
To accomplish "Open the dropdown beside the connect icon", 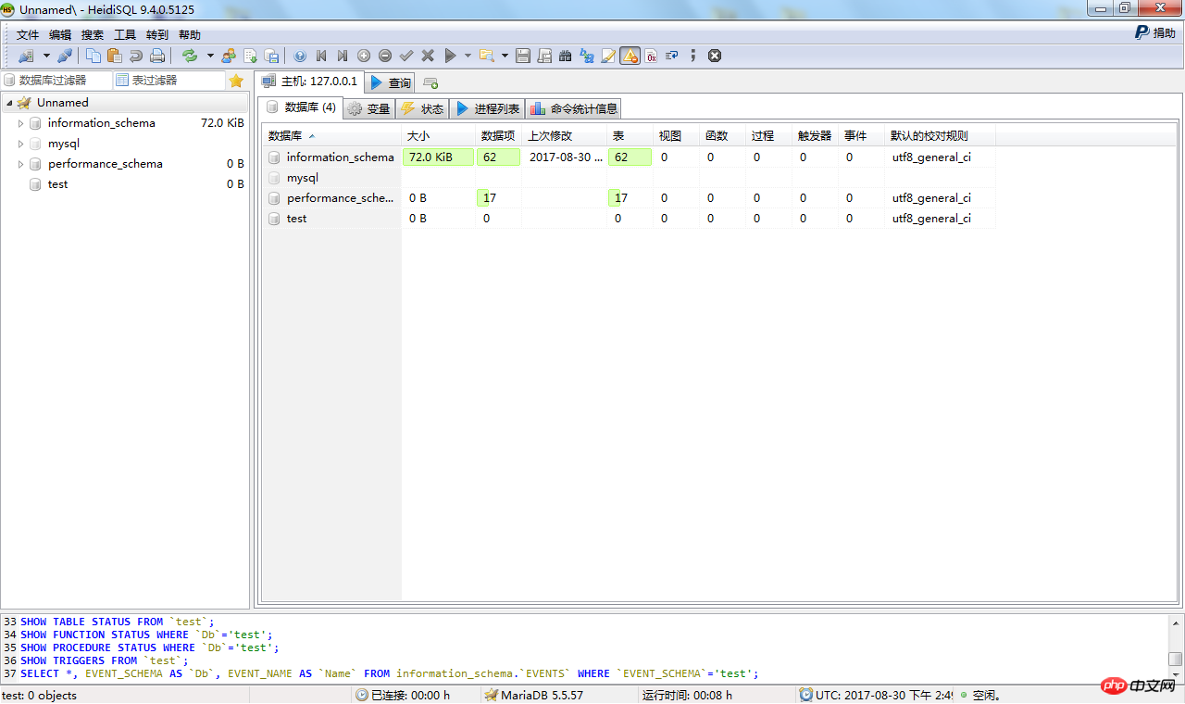I will pyautogui.click(x=46, y=56).
